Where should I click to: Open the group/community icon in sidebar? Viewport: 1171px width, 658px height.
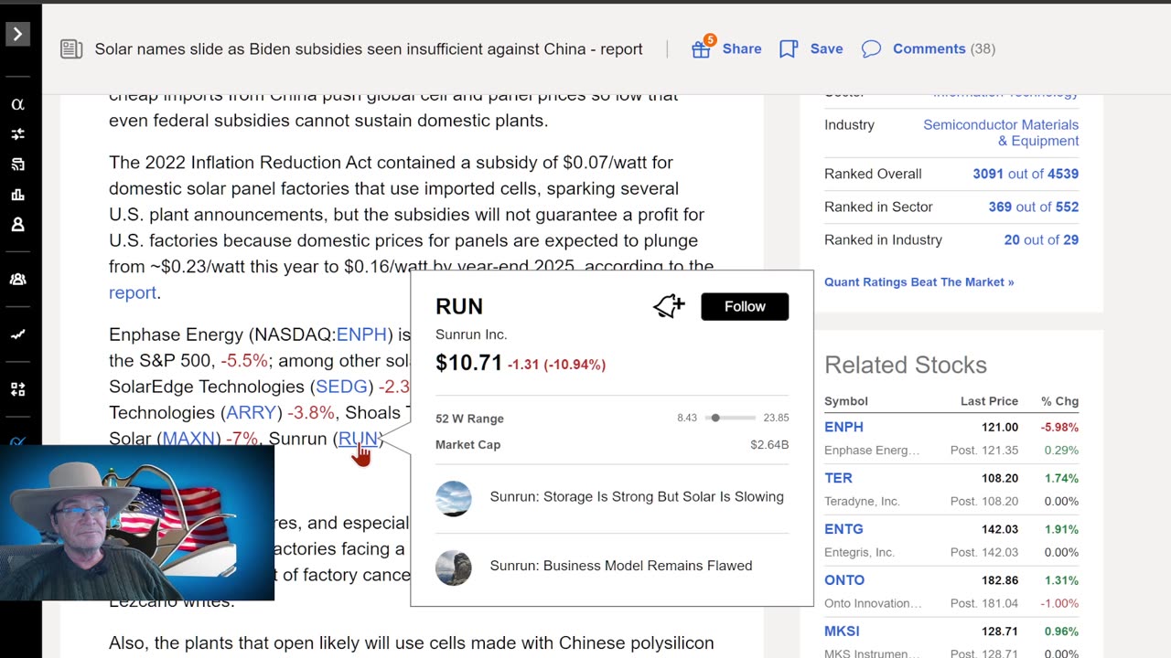point(17,280)
